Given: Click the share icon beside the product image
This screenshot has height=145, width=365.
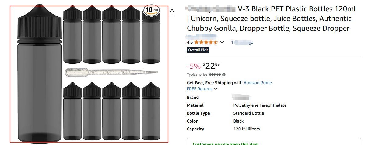Looking at the screenshot, I should pos(172,12).
